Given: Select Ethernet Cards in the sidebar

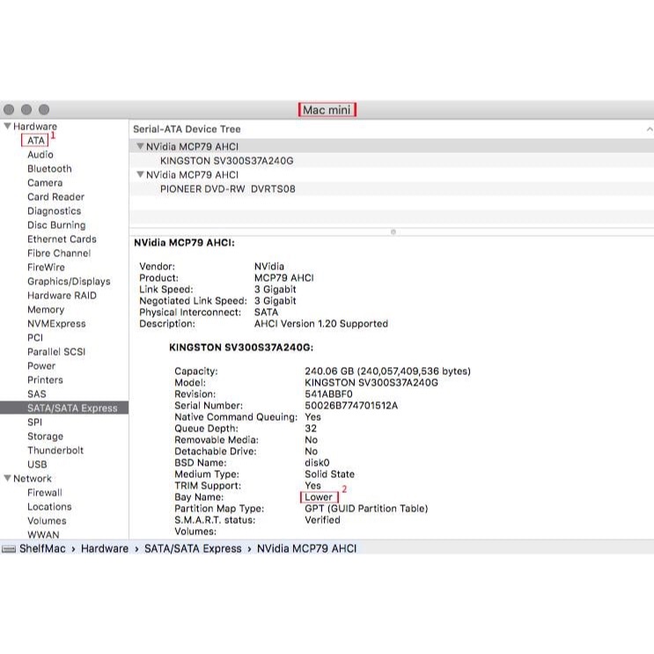Looking at the screenshot, I should pos(62,239).
